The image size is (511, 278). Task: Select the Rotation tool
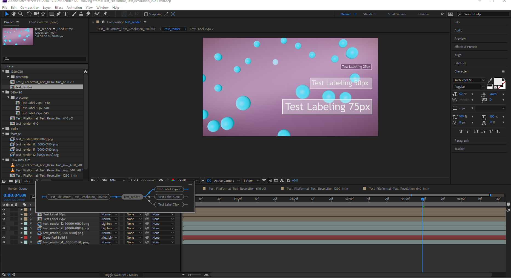point(29,14)
